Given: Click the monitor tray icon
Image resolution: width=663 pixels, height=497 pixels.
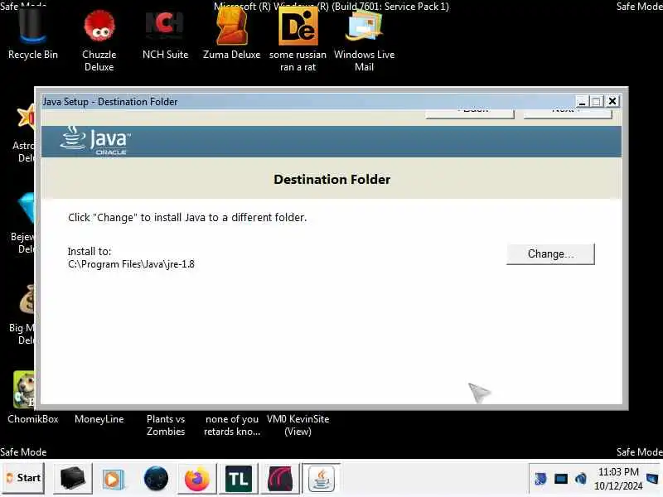Looking at the screenshot, I should tap(561, 479).
